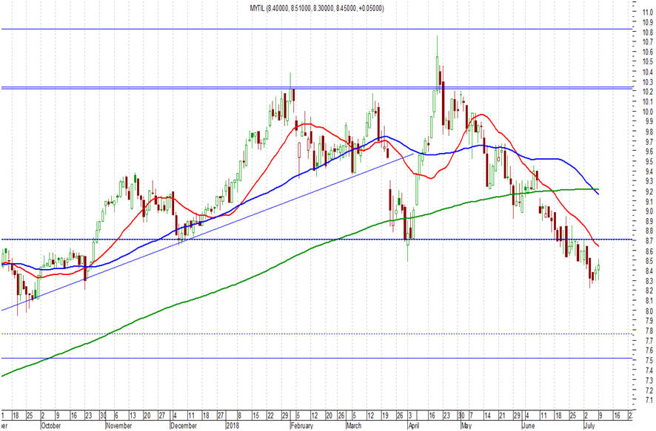Image resolution: width=656 pixels, height=431 pixels.
Task: Select the April month label
Action: pos(413,426)
